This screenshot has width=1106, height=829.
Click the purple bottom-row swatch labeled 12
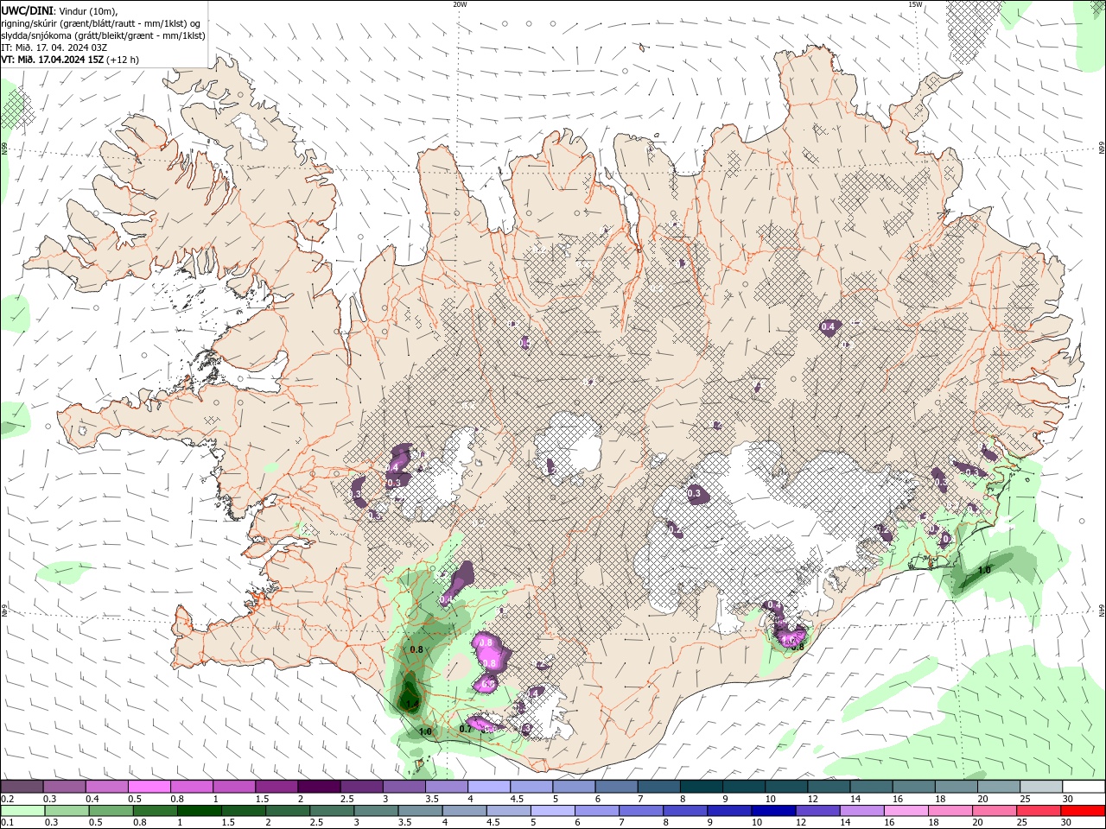pos(817,811)
